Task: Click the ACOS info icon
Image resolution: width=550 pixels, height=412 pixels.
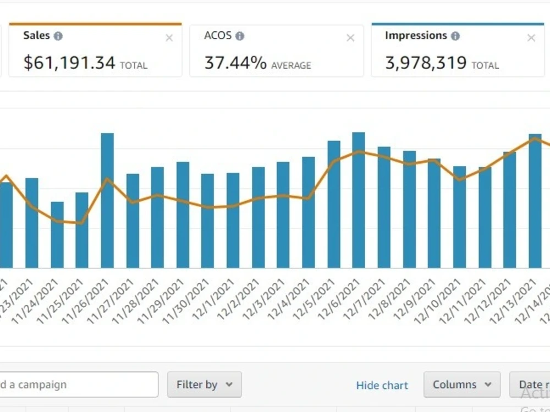Action: click(240, 36)
